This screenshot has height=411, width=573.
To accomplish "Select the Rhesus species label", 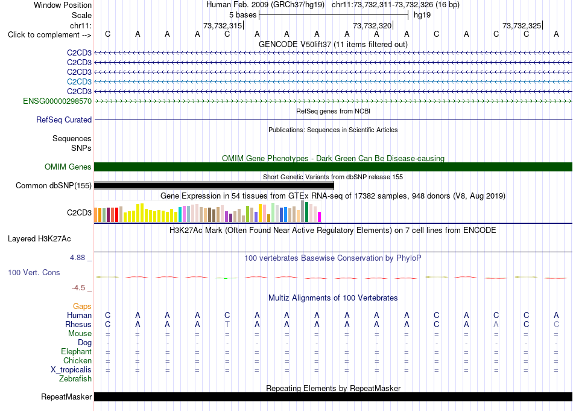I will (x=78, y=324).
